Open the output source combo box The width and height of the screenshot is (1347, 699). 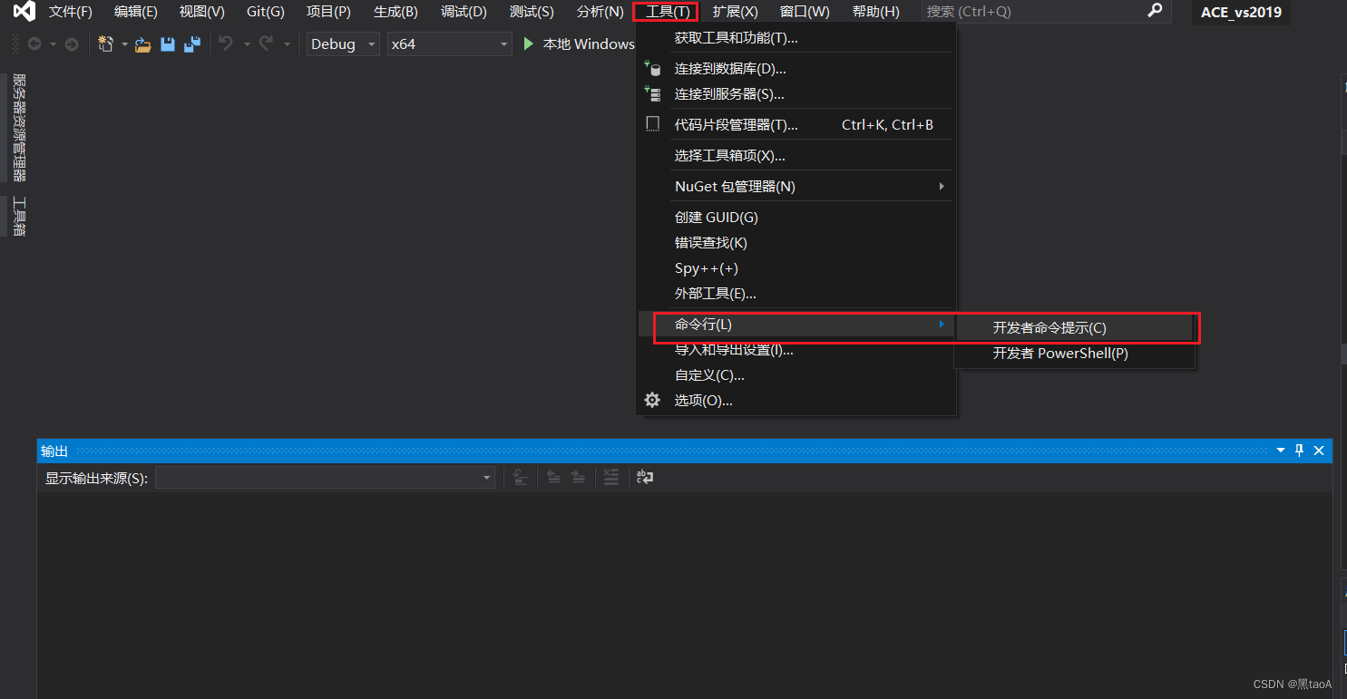click(x=325, y=477)
